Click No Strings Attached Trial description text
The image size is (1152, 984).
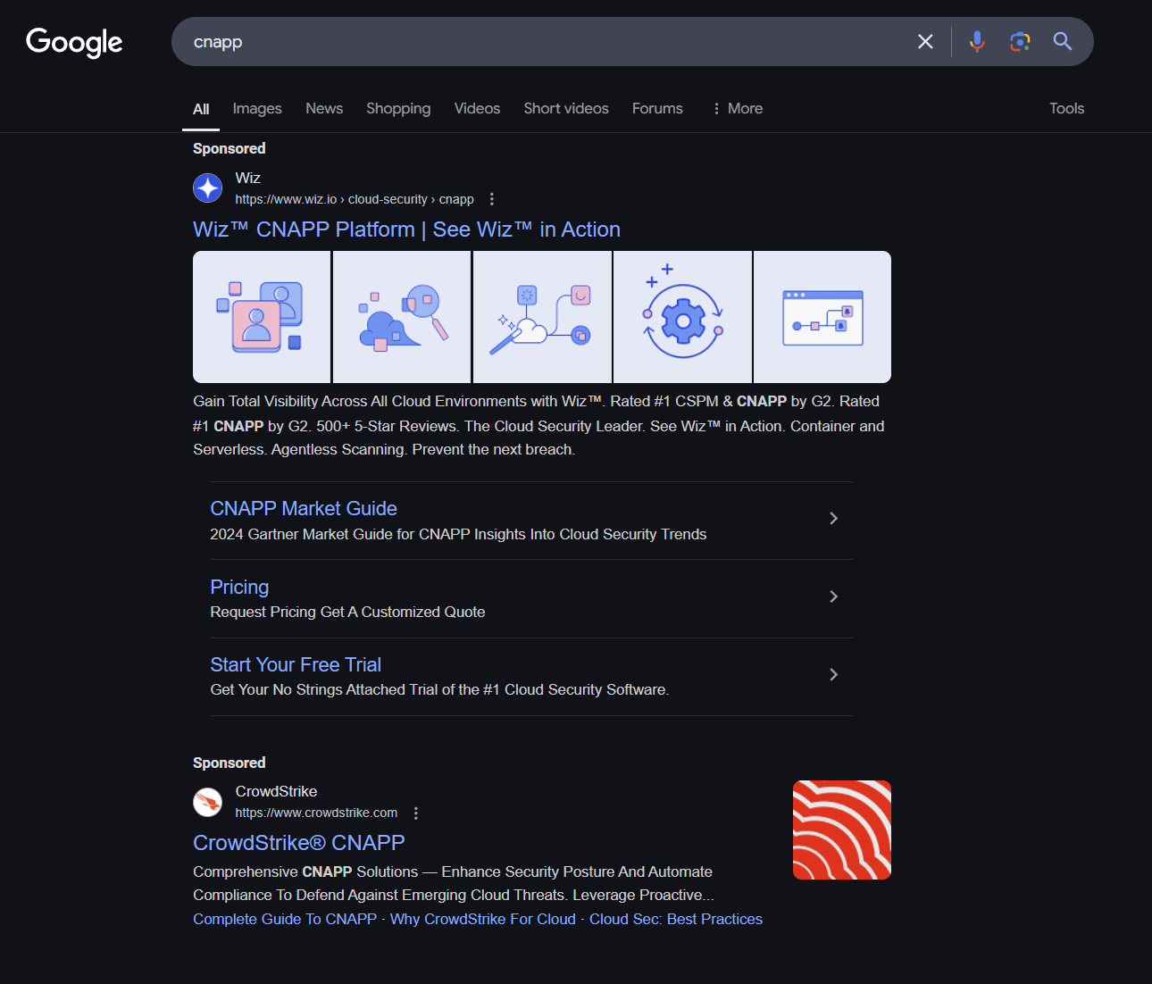pyautogui.click(x=439, y=689)
